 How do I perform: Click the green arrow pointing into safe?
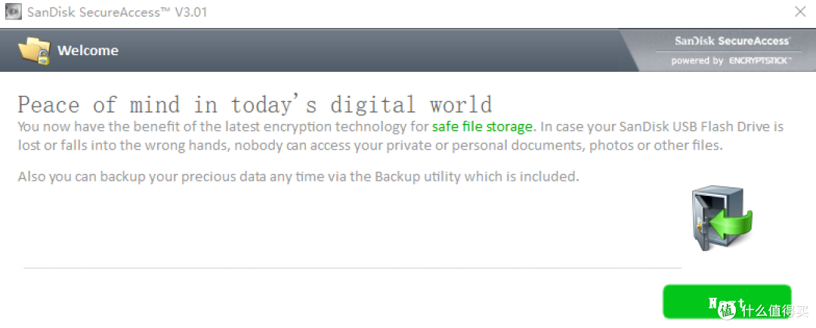point(731,221)
